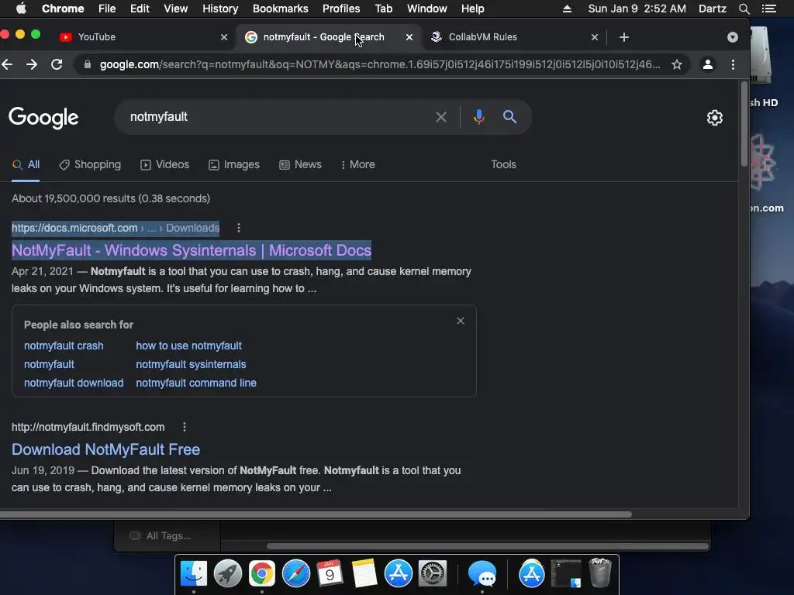
Task: Open the View menu
Action: [176, 9]
